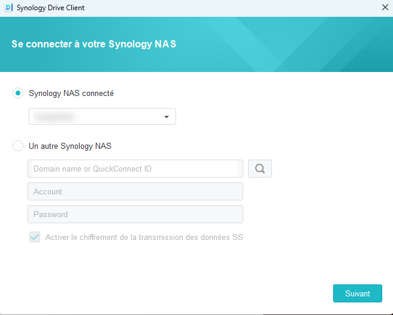Close the Synology Drive Client window
The height and width of the screenshot is (315, 393).
385,8
